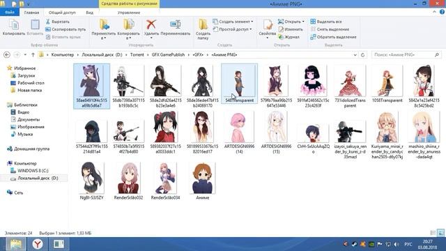The width and height of the screenshot is (446, 251).
Task: Open Библиотеки in navigation pane
Action: pos(26,105)
